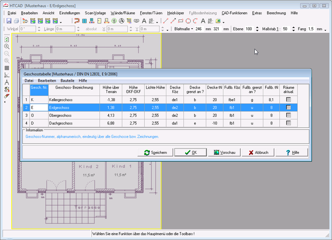
Task: Open the dropdown arrow after the DXF export icons
Action: (61, 22)
